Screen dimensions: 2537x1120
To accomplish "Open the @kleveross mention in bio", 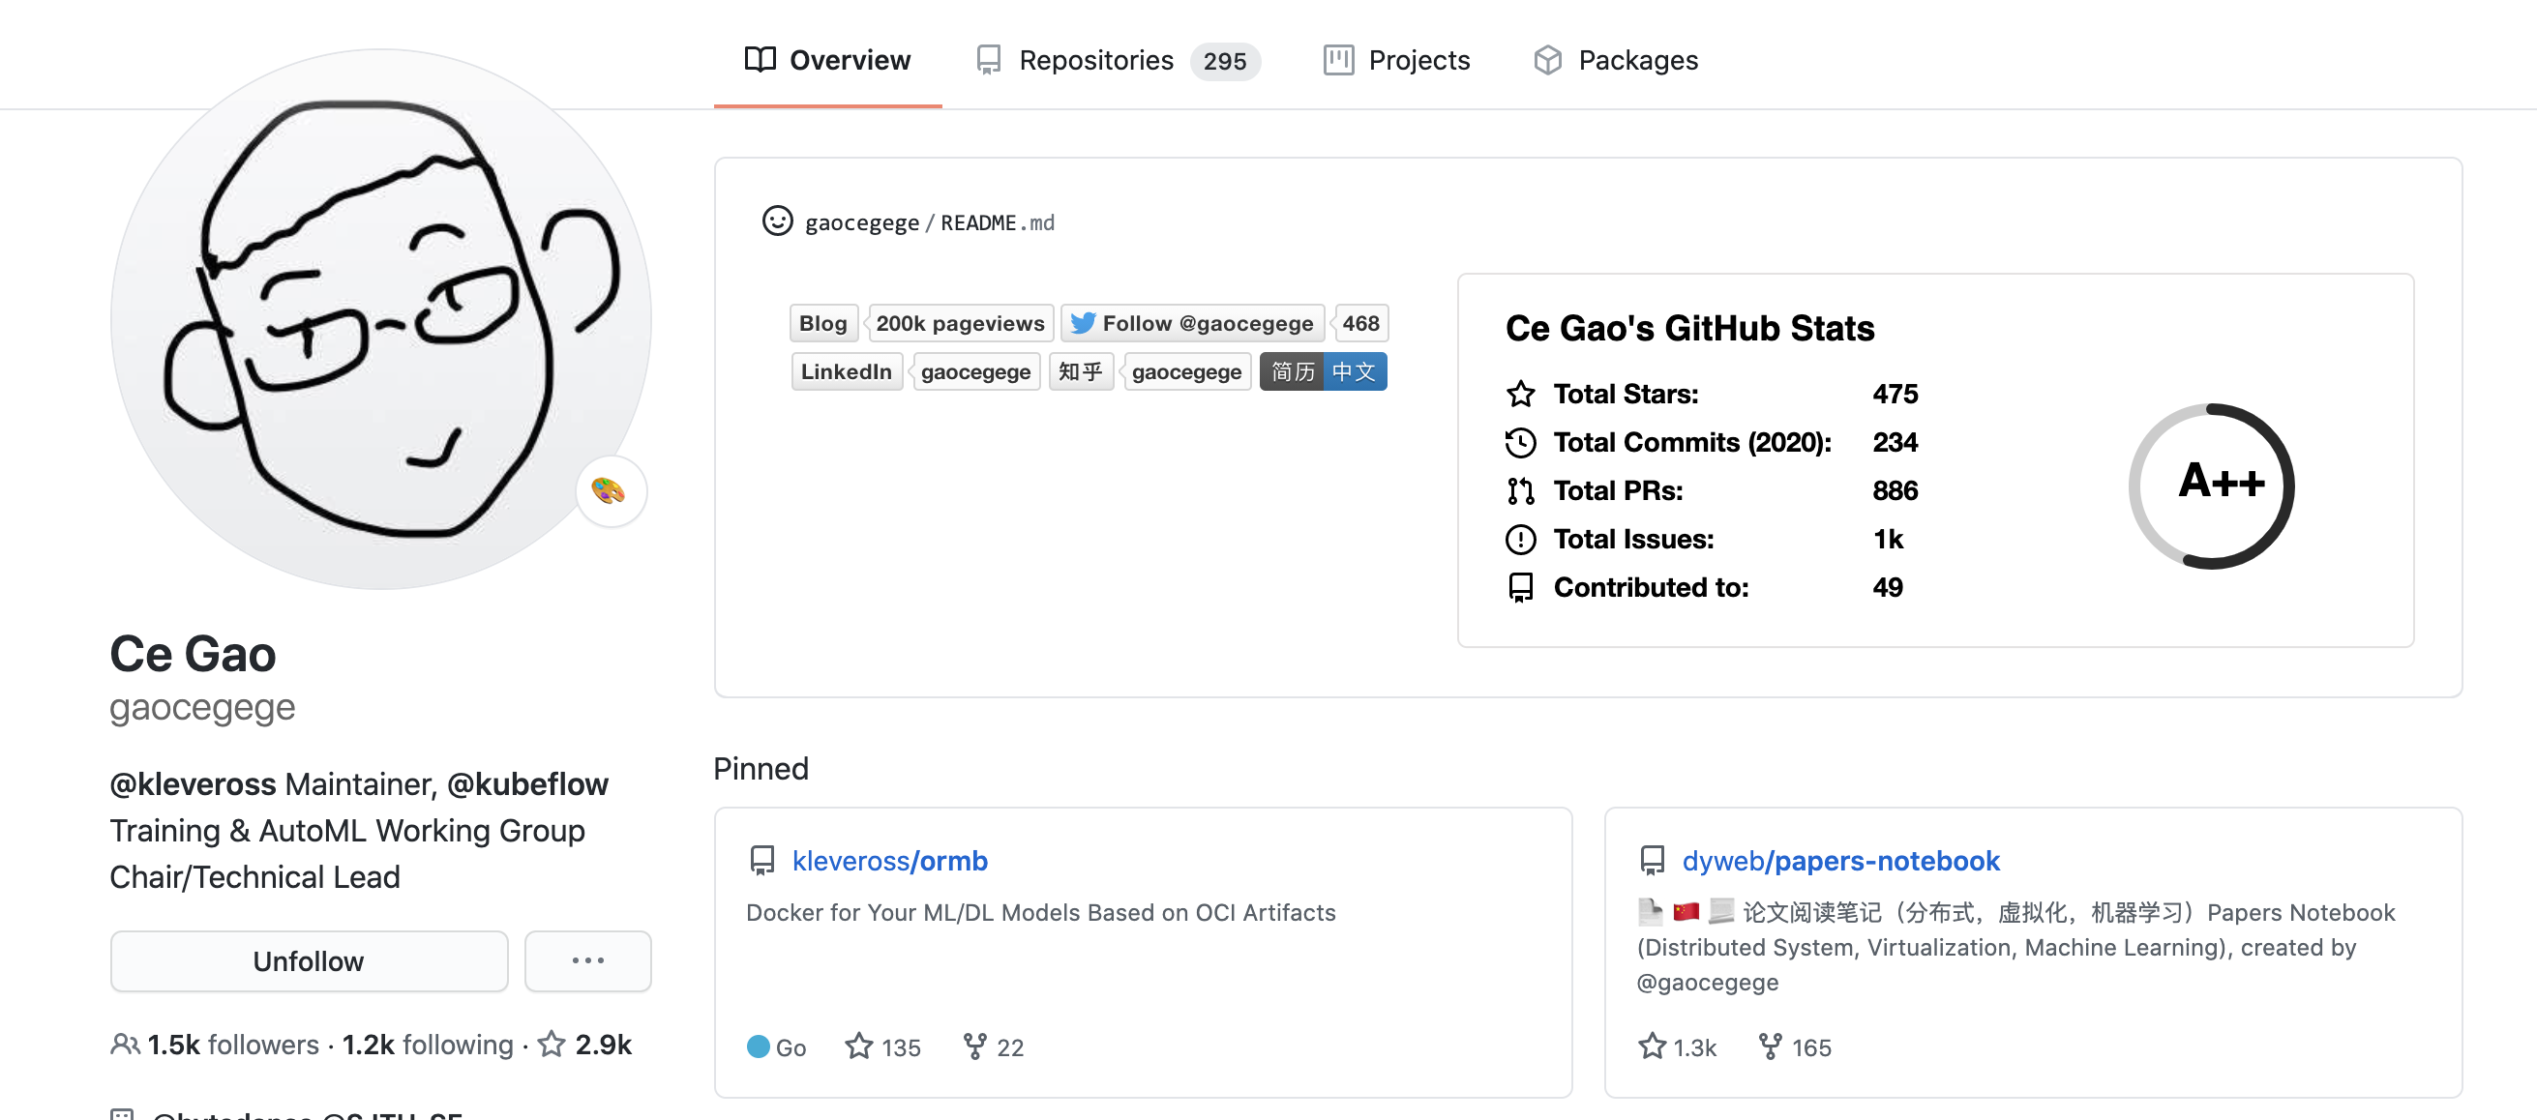I will 192,783.
